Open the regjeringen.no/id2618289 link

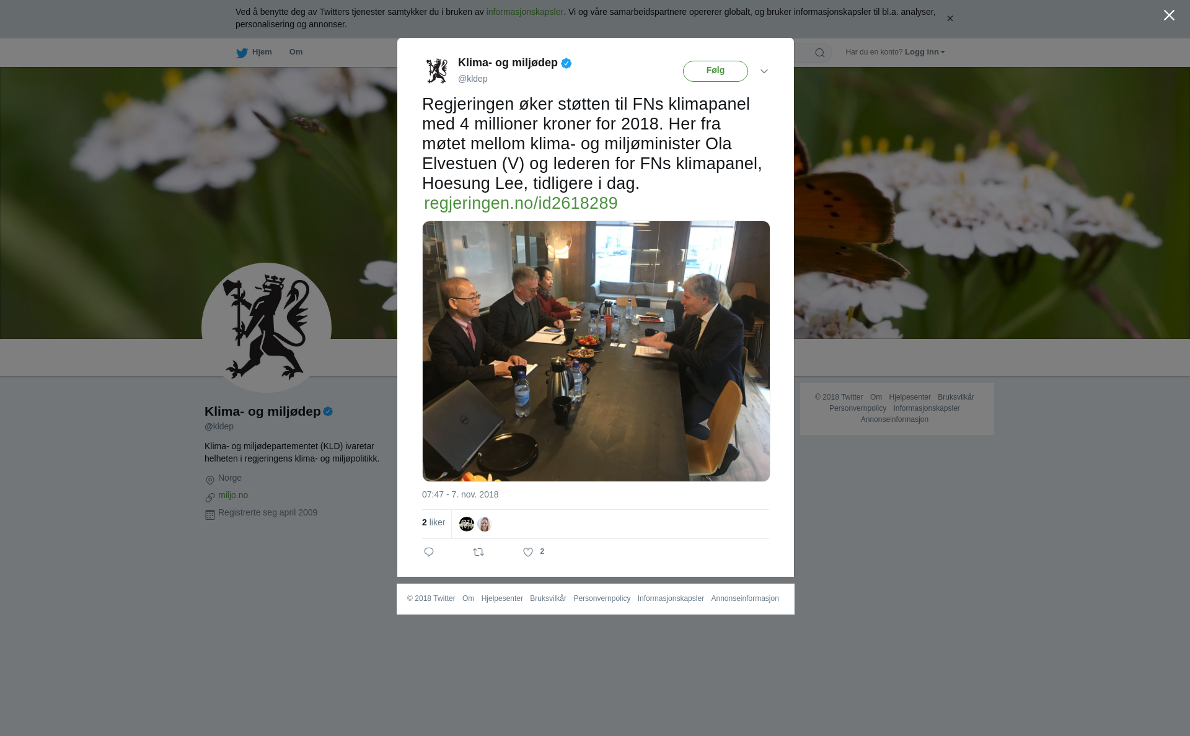tap(521, 203)
